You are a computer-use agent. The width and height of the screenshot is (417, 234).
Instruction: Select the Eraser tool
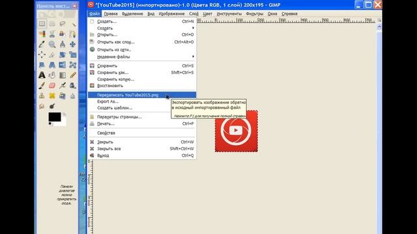click(52, 85)
